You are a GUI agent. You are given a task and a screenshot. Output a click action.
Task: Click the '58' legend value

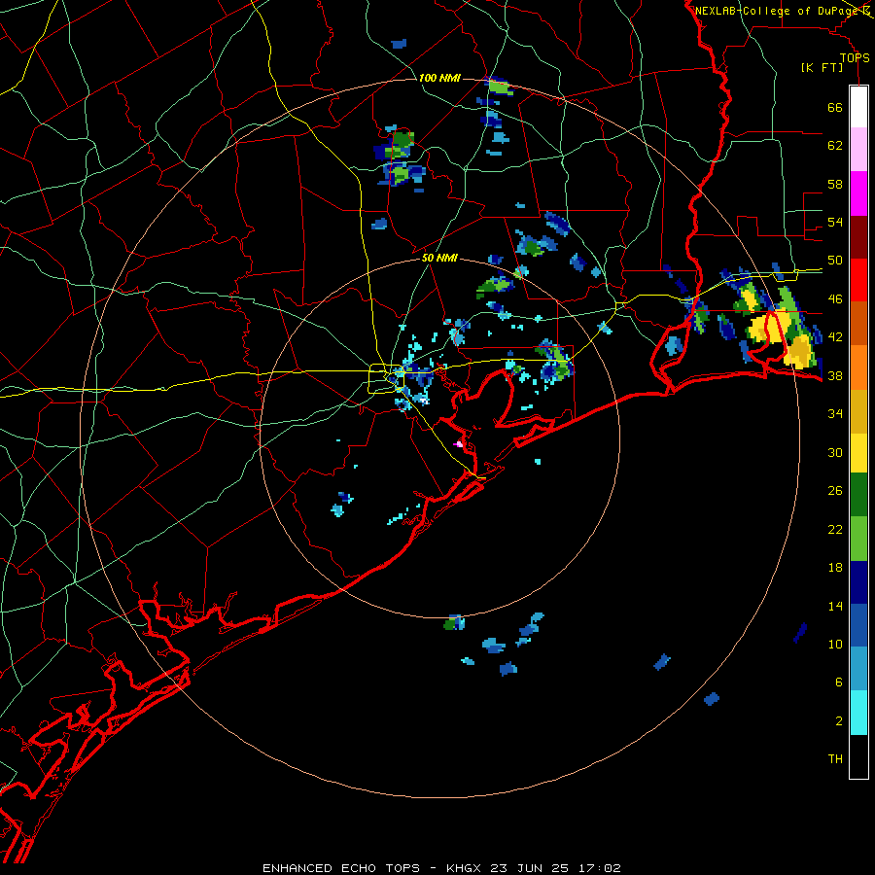click(835, 184)
